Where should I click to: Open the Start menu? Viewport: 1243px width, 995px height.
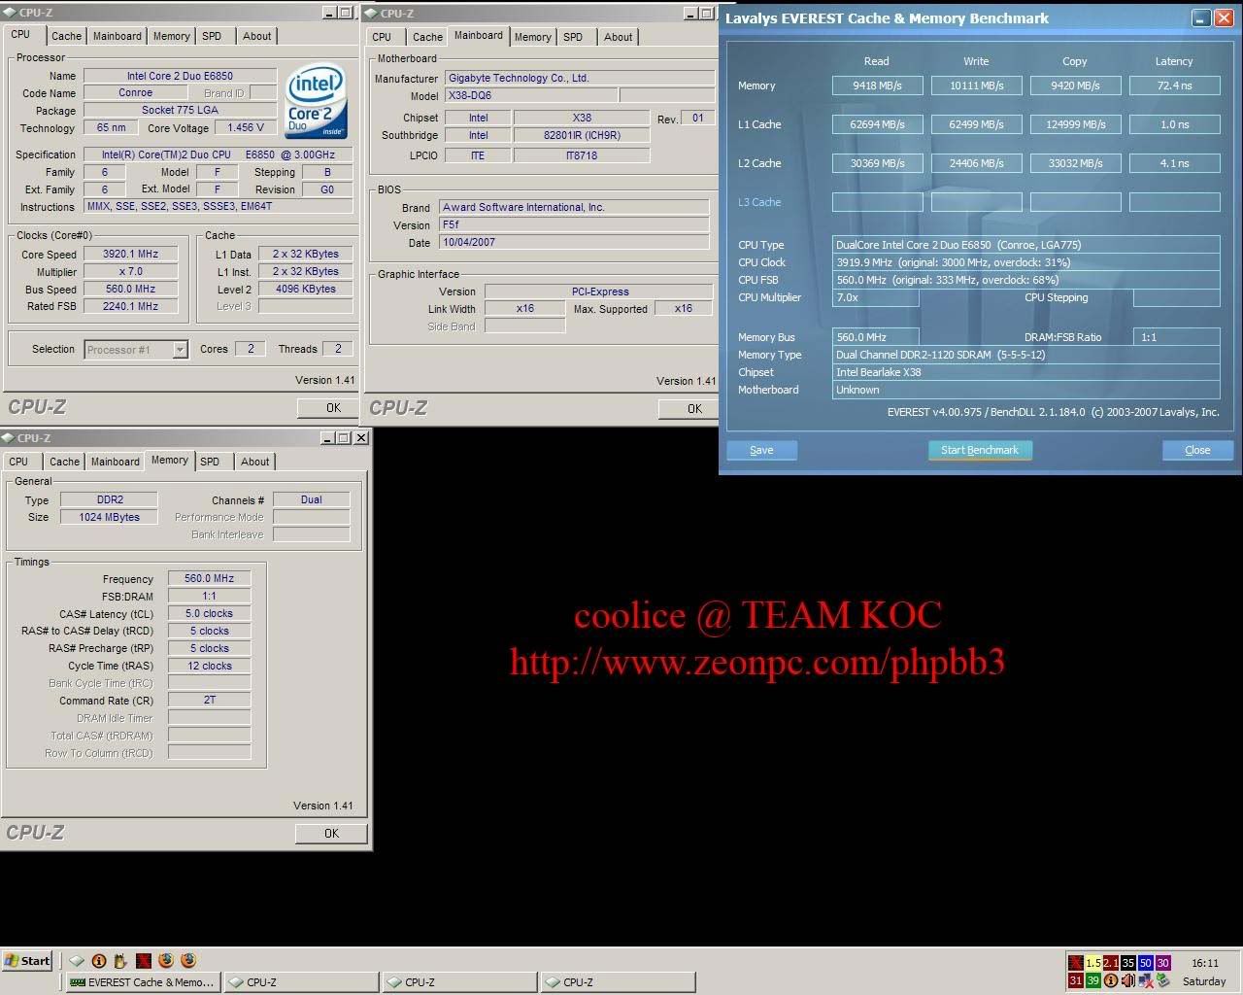27,961
